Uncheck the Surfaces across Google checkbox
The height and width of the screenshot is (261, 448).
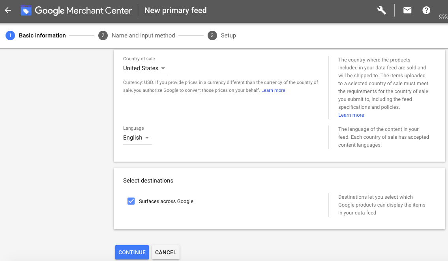131,201
